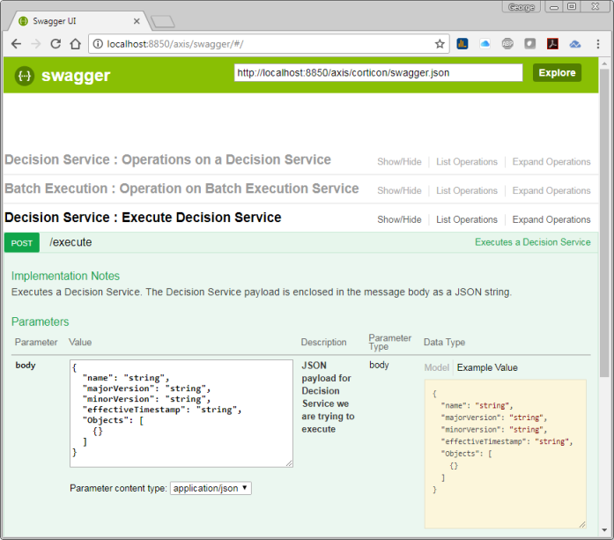The height and width of the screenshot is (540, 614).
Task: Click the scrollbar down arrow
Action: pyautogui.click(x=604, y=530)
